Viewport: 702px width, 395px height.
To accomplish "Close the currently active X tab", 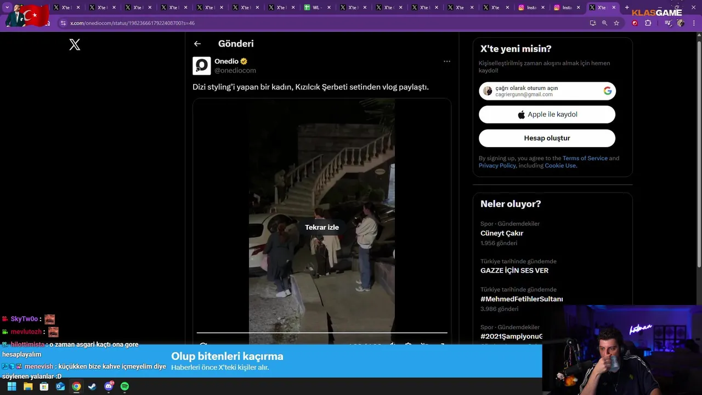I will pos(614,8).
